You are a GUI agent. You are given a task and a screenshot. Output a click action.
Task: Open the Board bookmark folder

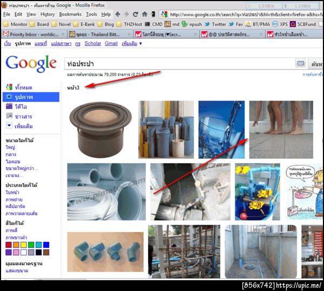coord(39,24)
